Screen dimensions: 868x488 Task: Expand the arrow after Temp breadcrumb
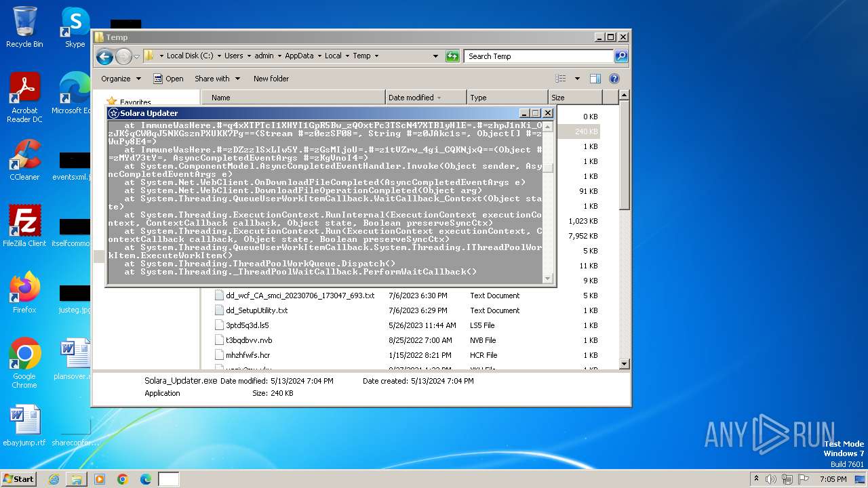[x=376, y=56]
